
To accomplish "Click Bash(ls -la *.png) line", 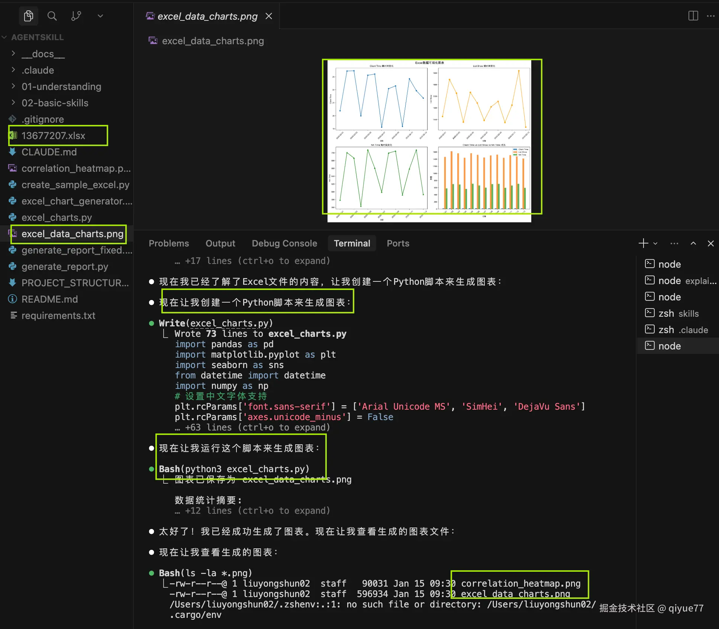I will click(x=206, y=573).
